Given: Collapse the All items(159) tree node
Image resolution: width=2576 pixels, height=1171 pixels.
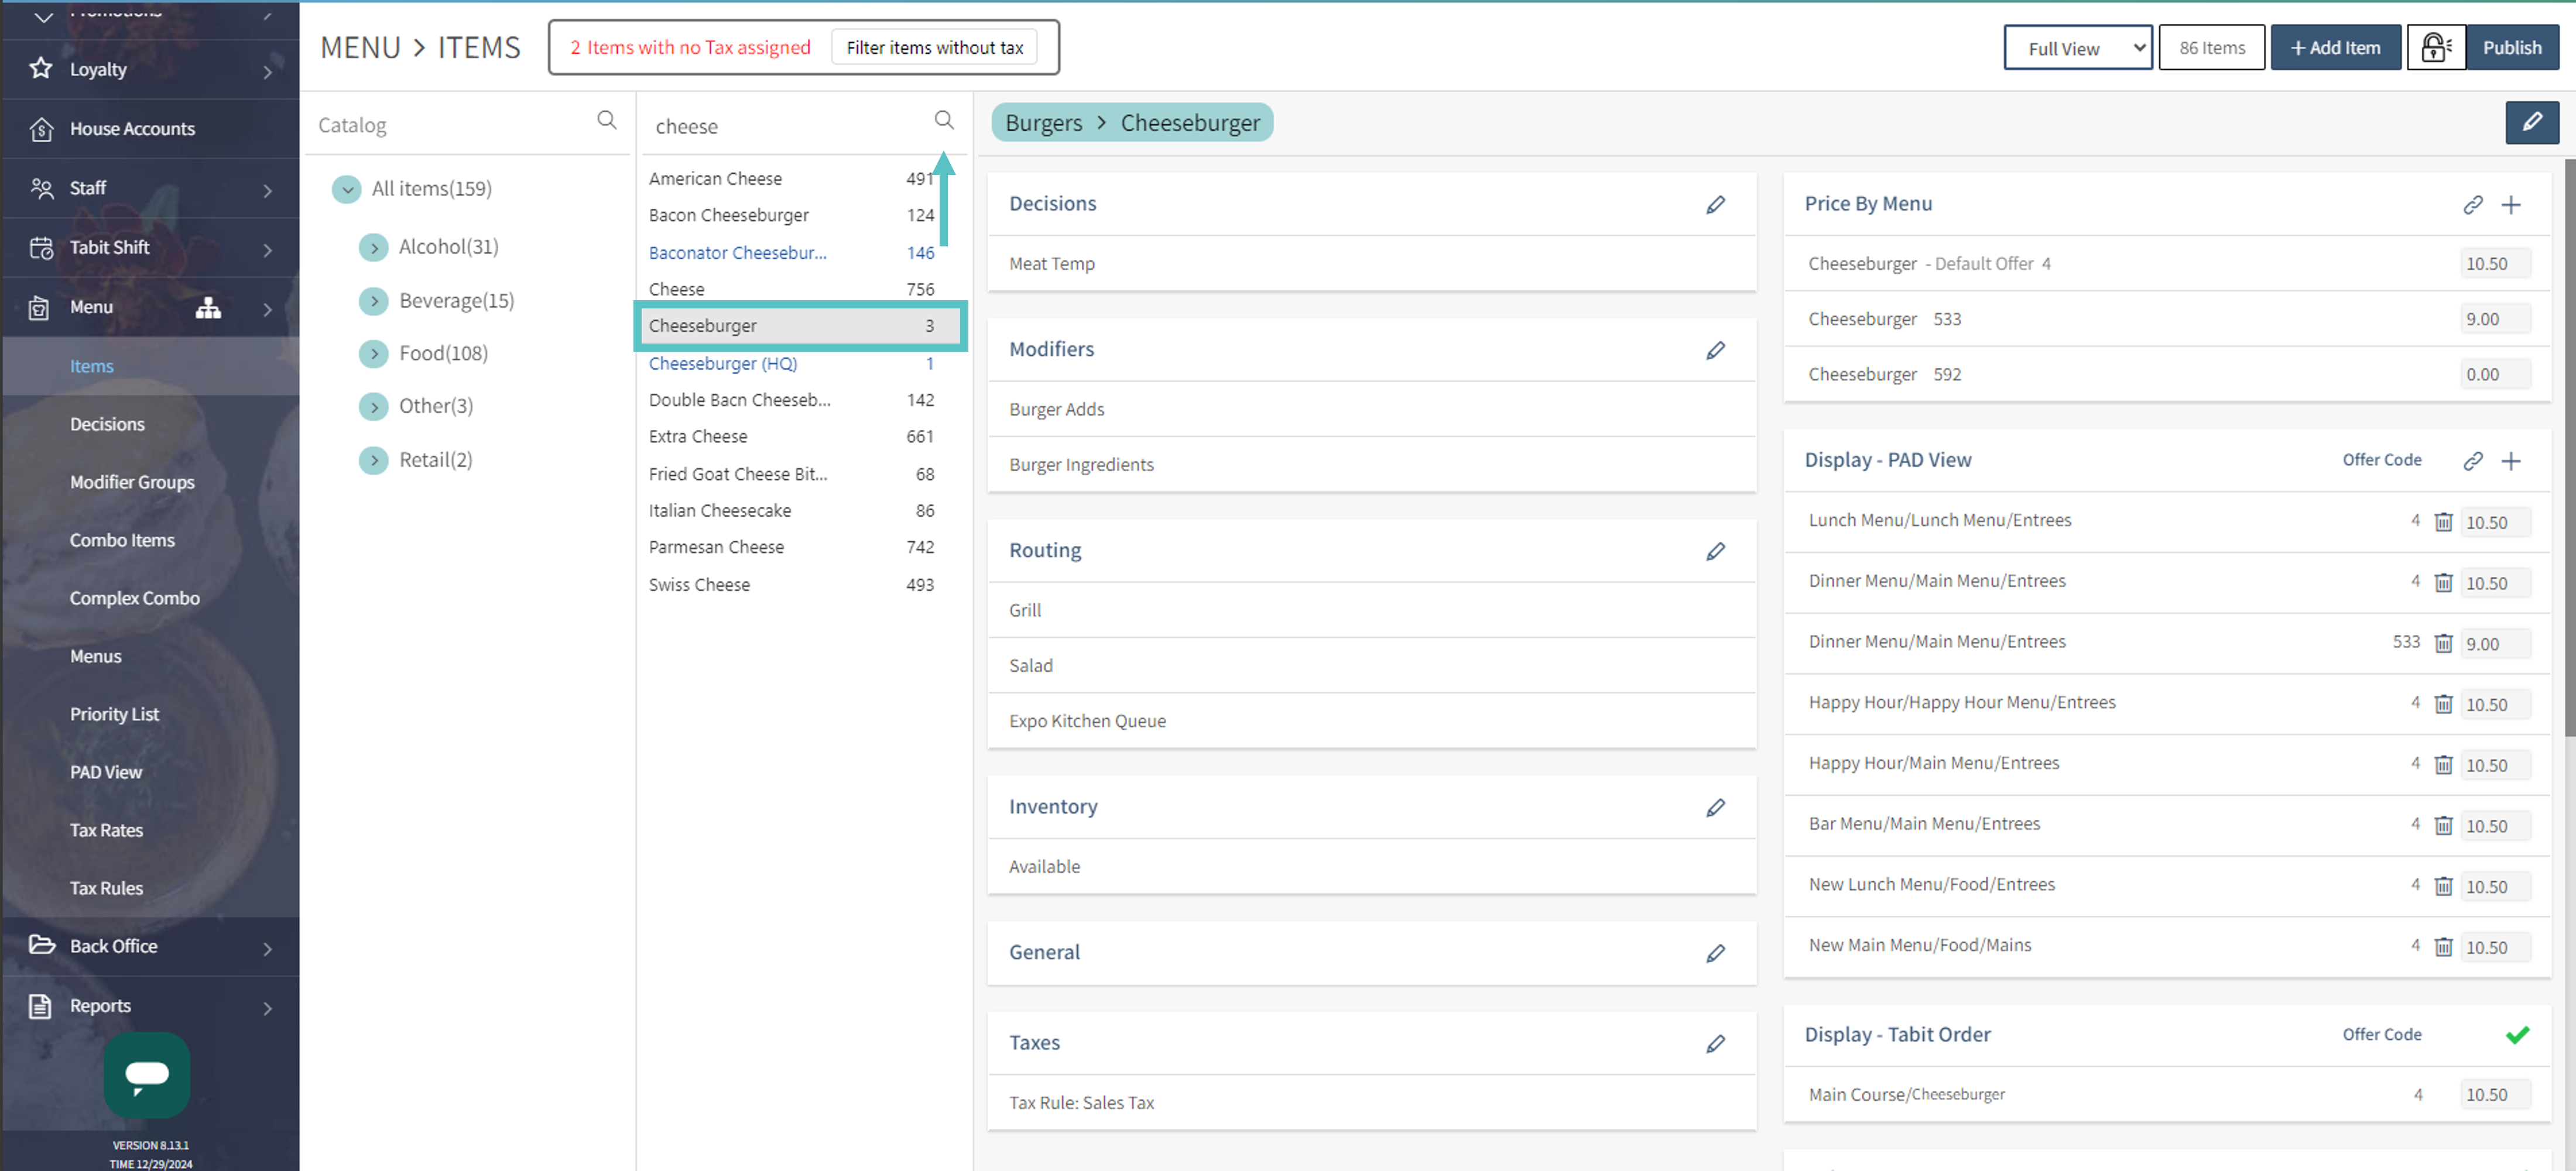Looking at the screenshot, I should (x=347, y=189).
